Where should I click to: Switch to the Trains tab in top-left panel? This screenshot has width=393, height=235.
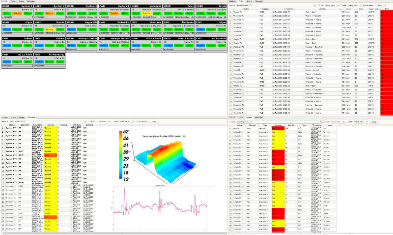[x=14, y=1]
